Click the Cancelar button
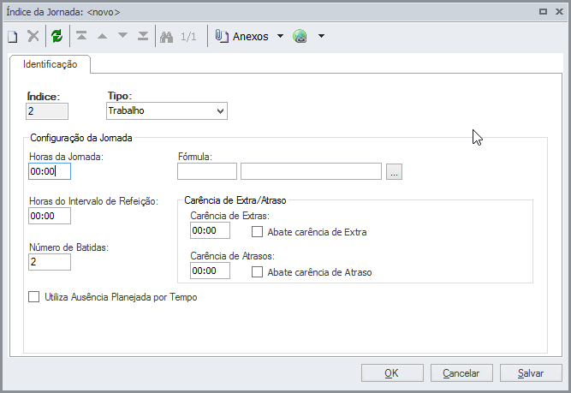 pyautogui.click(x=461, y=373)
